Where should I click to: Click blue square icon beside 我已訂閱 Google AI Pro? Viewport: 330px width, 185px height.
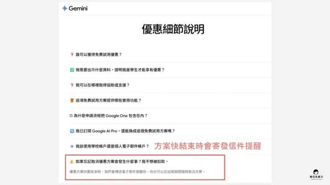[x=72, y=131]
